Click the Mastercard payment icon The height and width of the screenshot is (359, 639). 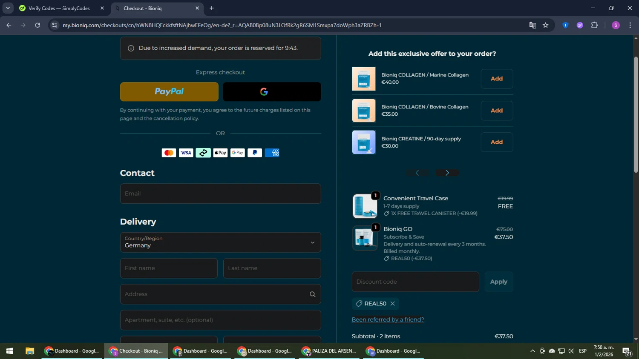[169, 153]
